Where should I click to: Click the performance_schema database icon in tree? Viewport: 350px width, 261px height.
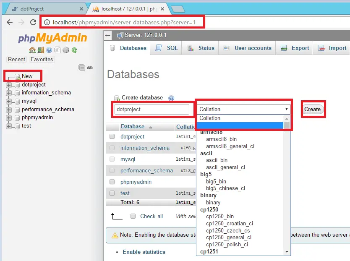click(x=17, y=110)
